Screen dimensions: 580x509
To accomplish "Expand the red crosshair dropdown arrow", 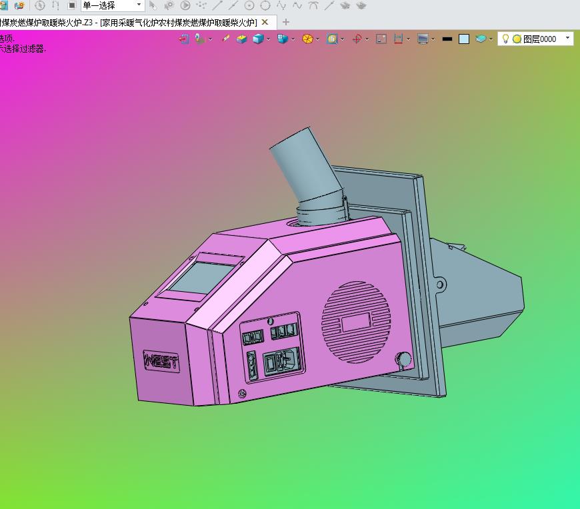I will [367, 39].
